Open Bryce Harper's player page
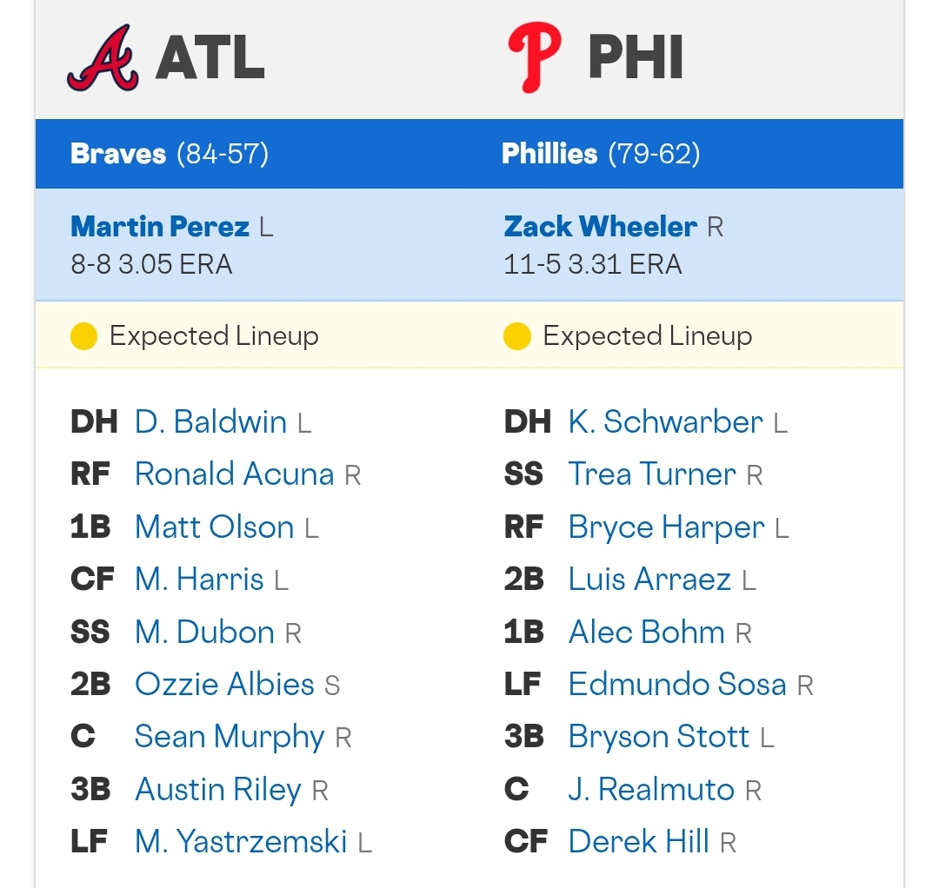Viewport: 939px width, 888px height. click(667, 527)
